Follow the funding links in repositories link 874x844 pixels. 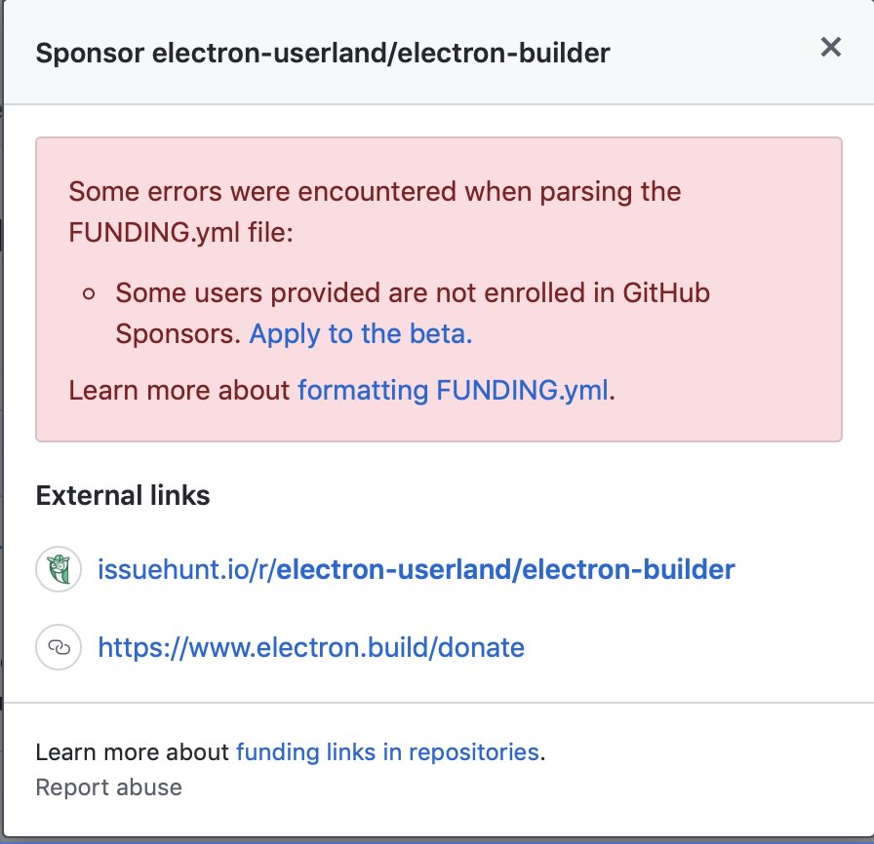pyautogui.click(x=386, y=751)
